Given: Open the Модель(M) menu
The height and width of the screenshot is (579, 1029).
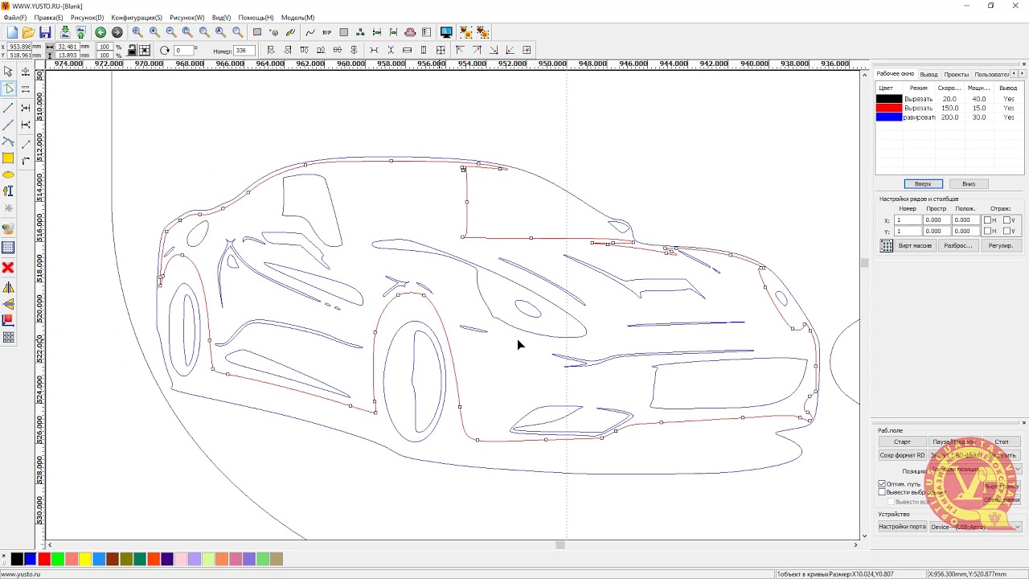Looking at the screenshot, I should click(297, 18).
